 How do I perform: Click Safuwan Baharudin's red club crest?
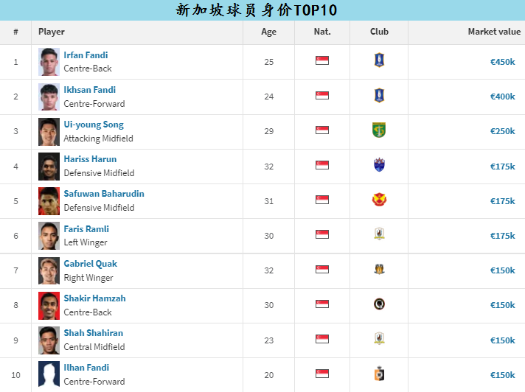pos(379,200)
